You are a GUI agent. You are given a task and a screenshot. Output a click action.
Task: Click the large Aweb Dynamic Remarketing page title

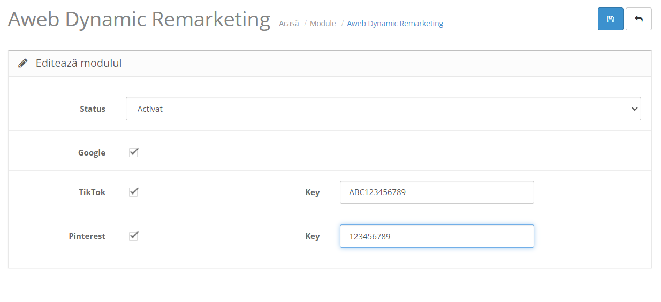(139, 19)
